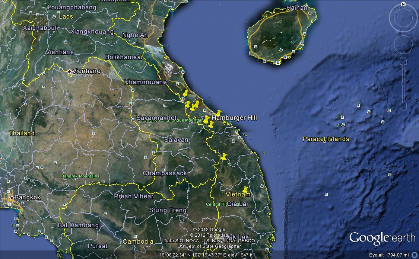Click the Vietnam country label
Image resolution: width=419 pixels, height=259 pixels.
click(x=238, y=194)
